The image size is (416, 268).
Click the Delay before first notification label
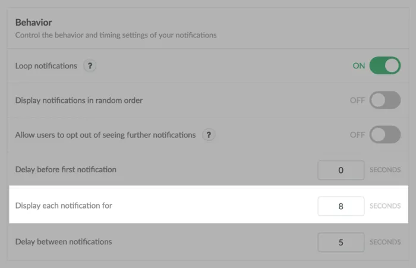(x=66, y=169)
